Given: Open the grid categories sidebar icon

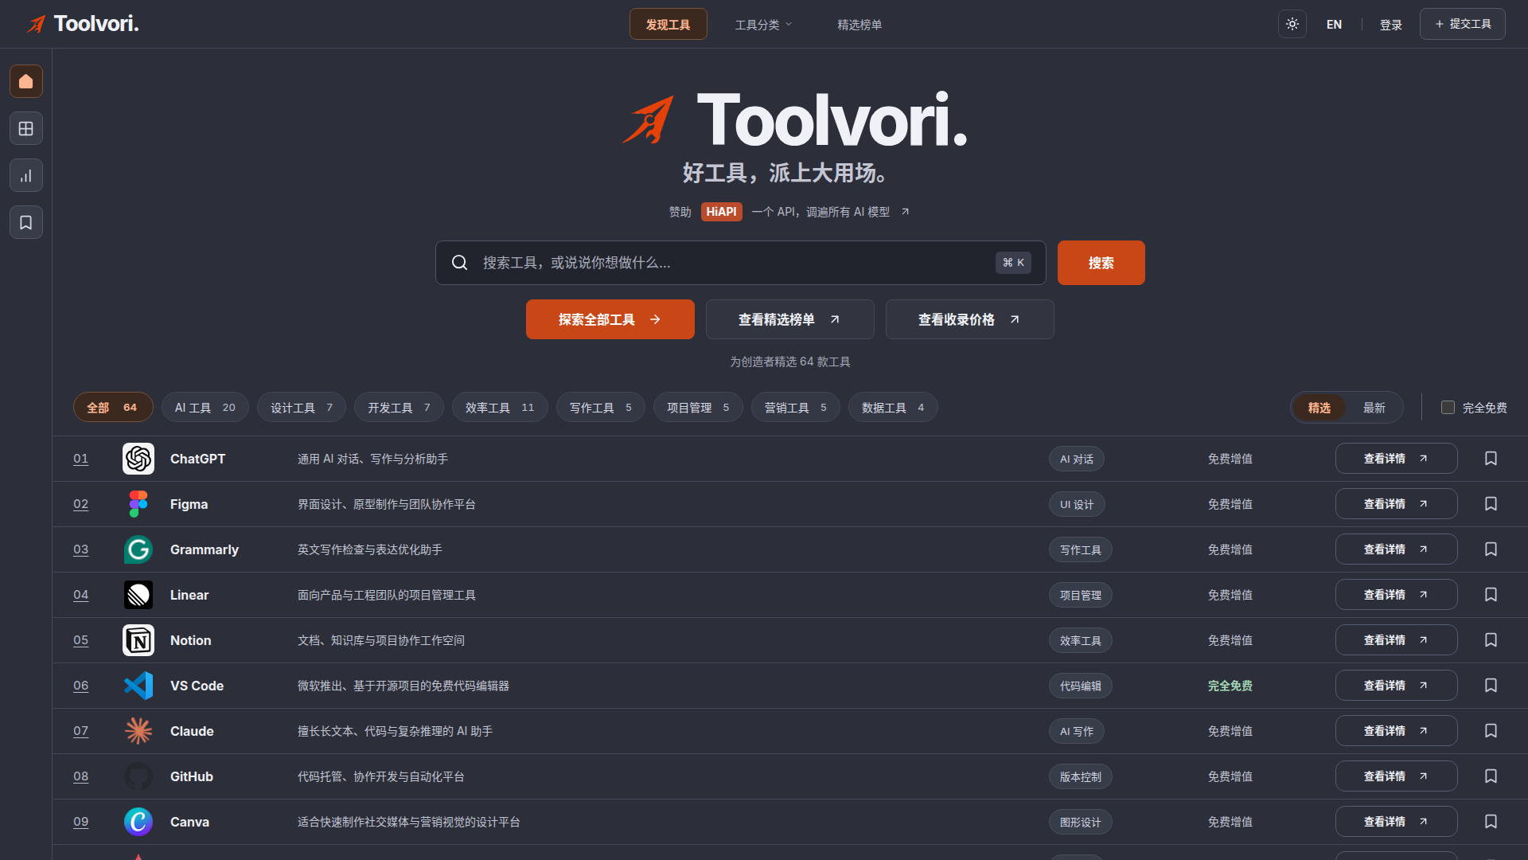Looking at the screenshot, I should point(26,128).
